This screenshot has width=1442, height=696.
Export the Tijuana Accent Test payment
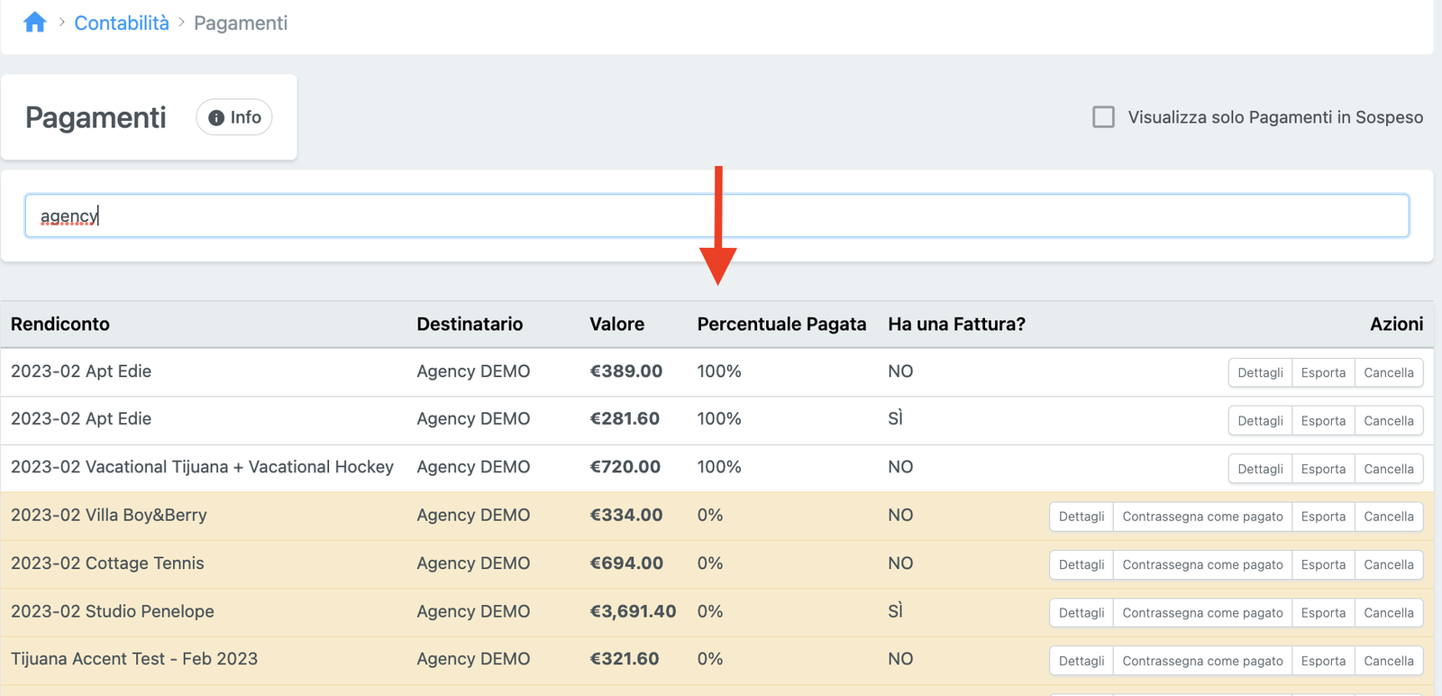pos(1322,661)
